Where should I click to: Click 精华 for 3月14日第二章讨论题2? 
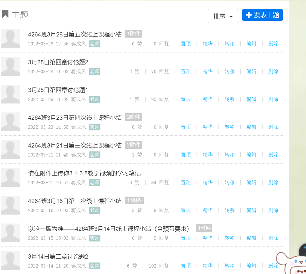[208, 266]
